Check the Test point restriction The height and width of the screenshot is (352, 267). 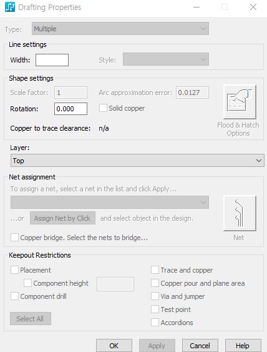(x=155, y=309)
